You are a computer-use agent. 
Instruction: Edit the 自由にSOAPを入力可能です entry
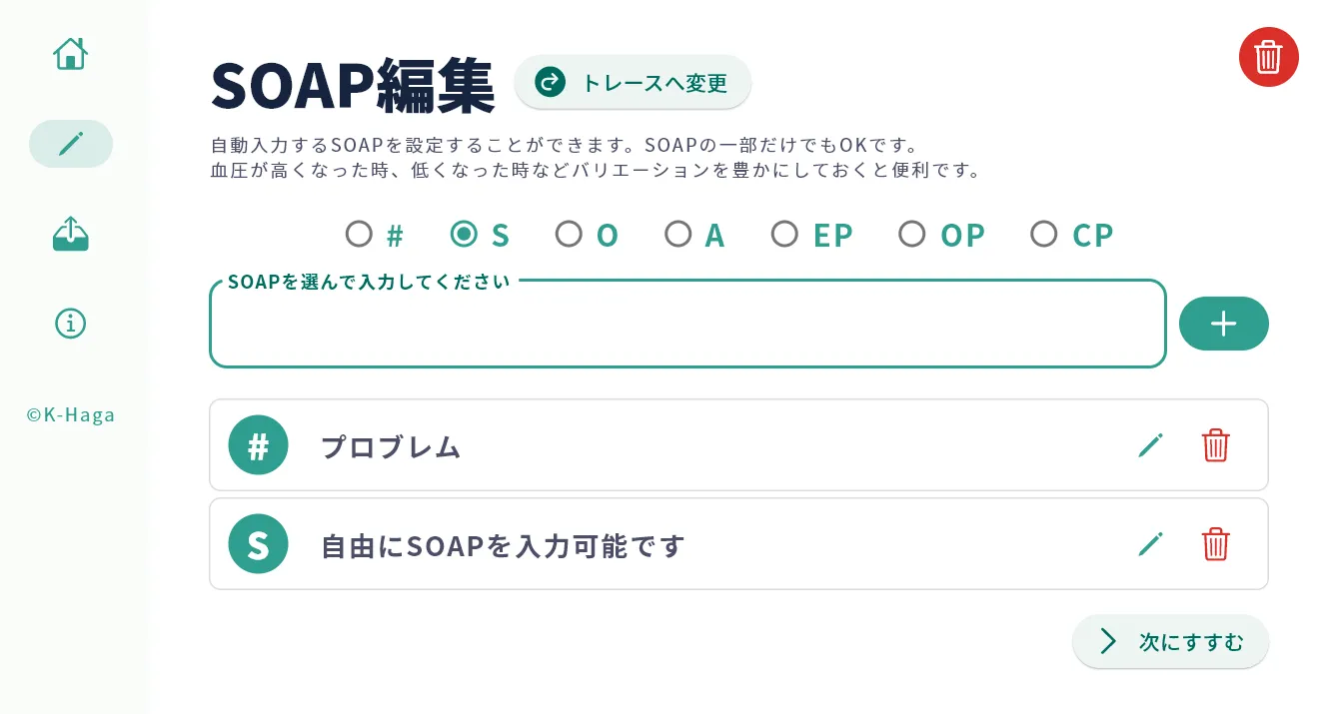[x=1150, y=543]
